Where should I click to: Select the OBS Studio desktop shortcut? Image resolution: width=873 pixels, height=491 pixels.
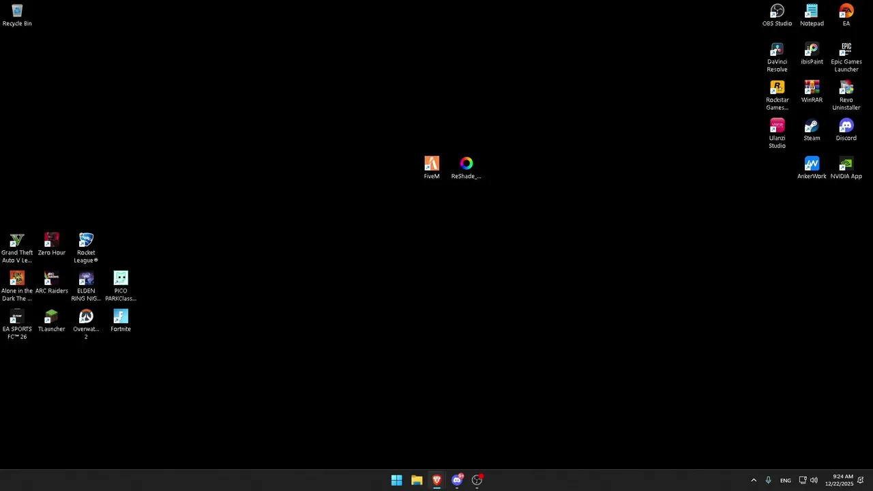pyautogui.click(x=777, y=16)
